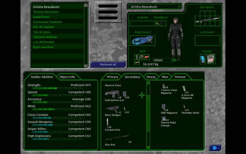Select soldier Thierry Henriksen
This screenshot has height=154, width=246.
[58, 12]
